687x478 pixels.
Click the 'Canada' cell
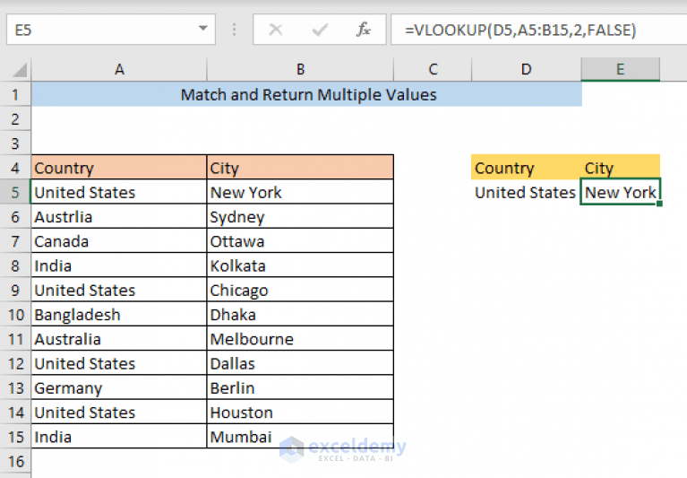point(119,240)
